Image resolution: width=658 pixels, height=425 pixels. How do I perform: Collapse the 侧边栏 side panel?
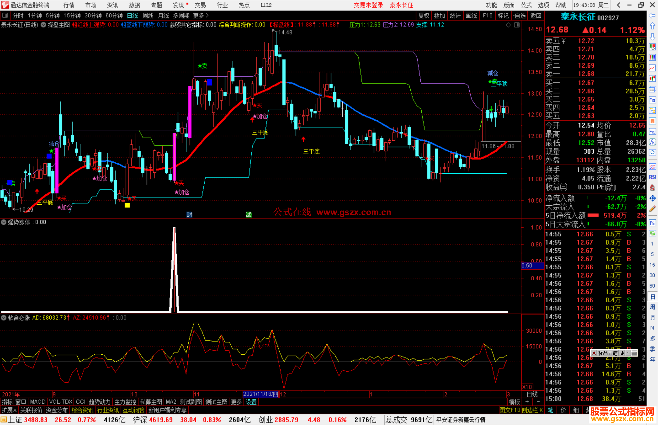point(532,410)
